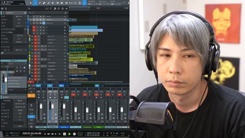
Task: Toggle the metronome icon in transport bar
Action: click(x=117, y=133)
